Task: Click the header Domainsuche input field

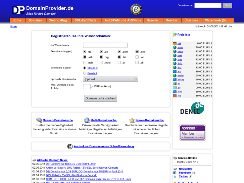Action: [208, 5]
